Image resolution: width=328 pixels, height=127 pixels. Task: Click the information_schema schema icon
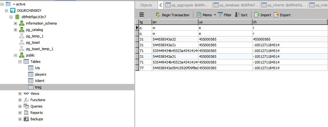pos(22,23)
